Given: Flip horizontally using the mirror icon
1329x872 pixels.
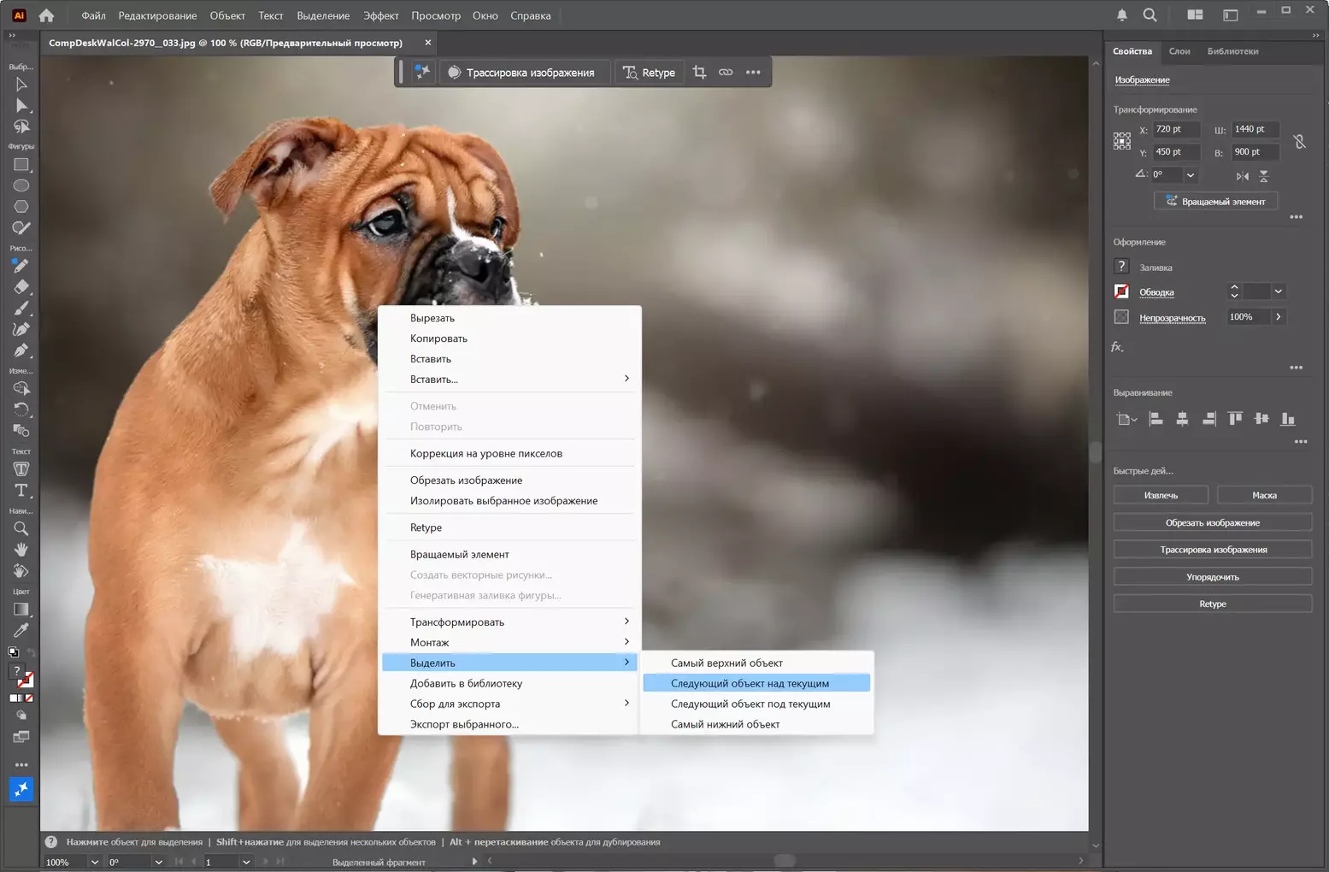Looking at the screenshot, I should 1242,176.
